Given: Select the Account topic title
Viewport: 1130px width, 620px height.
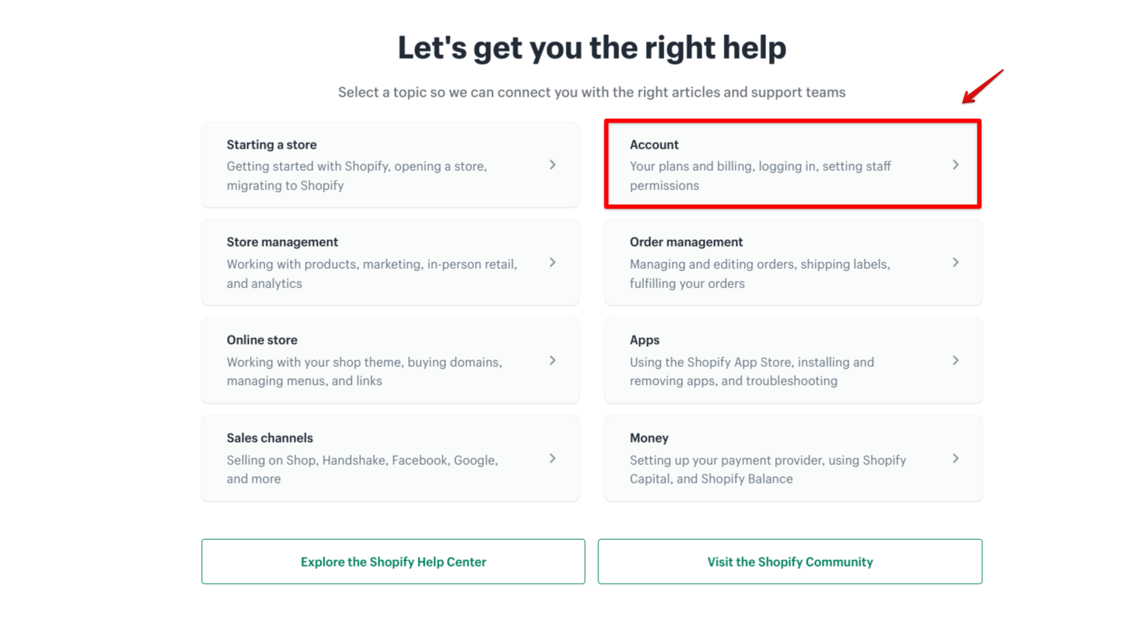Looking at the screenshot, I should (654, 145).
